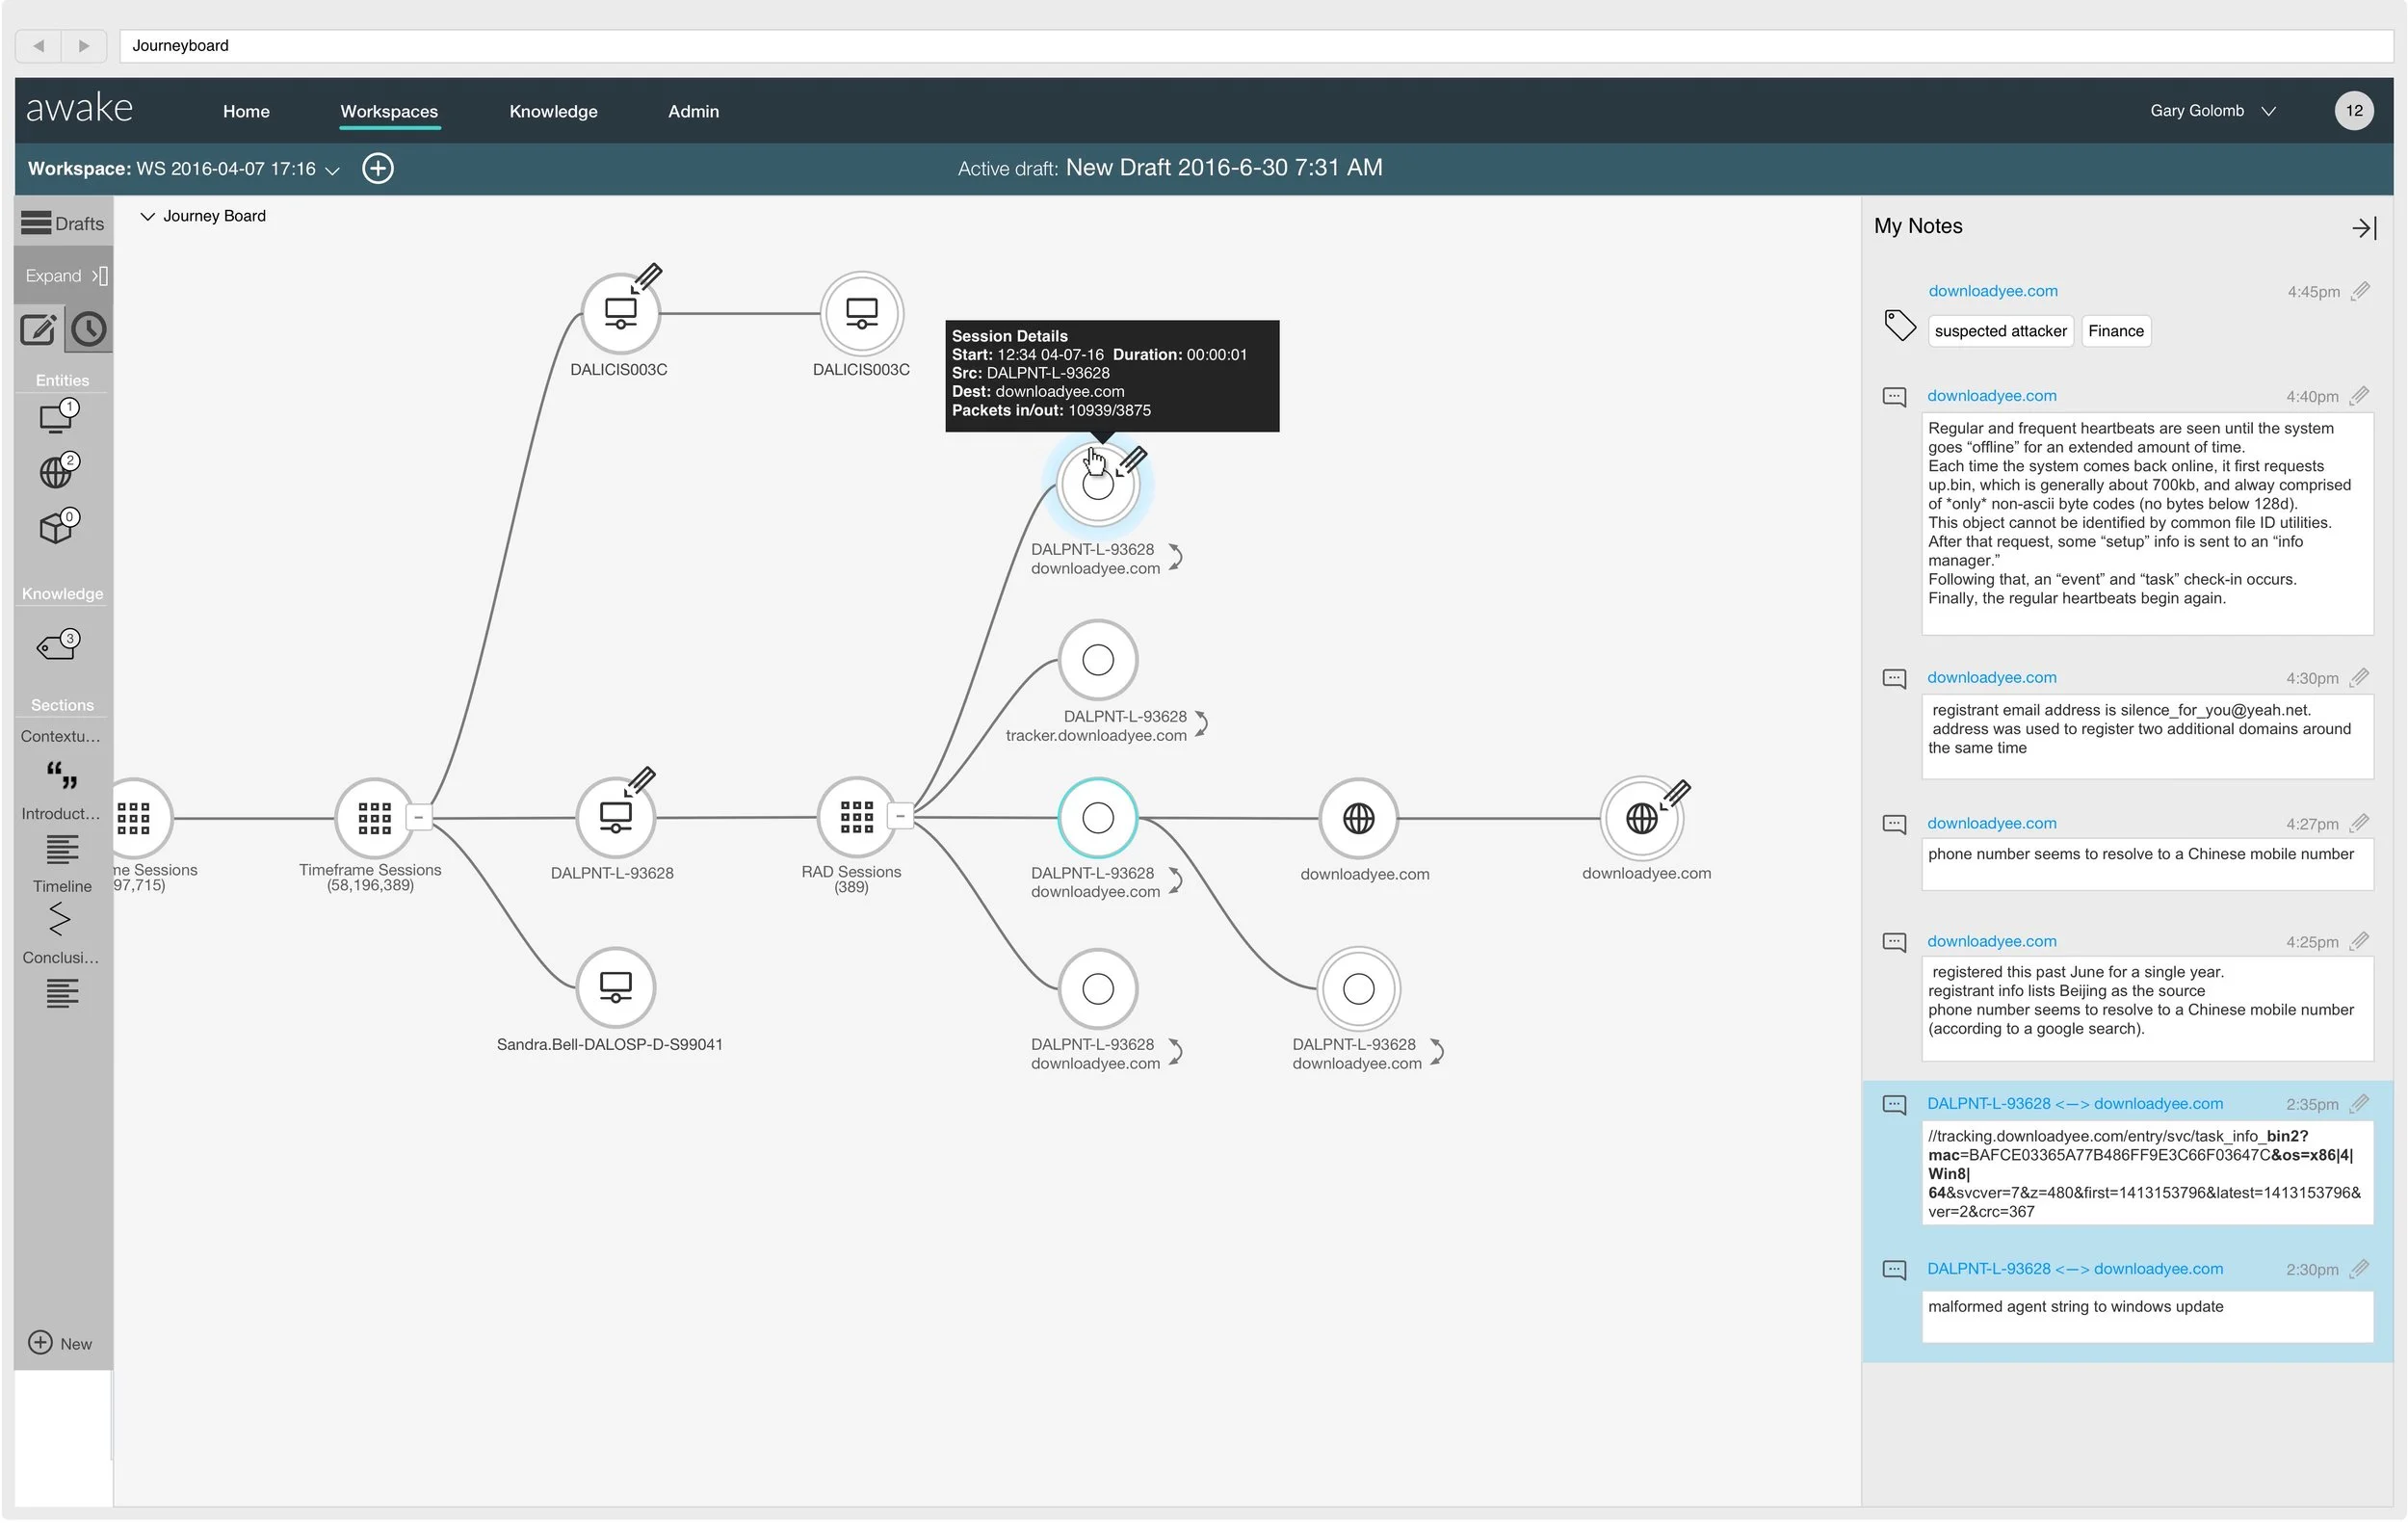Screen dimensions: 2408x1523
Task: Click the Timeline section icon
Action: pyautogui.click(x=60, y=919)
